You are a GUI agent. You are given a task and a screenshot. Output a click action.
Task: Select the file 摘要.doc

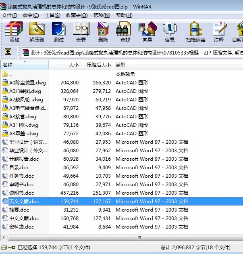point(19,210)
